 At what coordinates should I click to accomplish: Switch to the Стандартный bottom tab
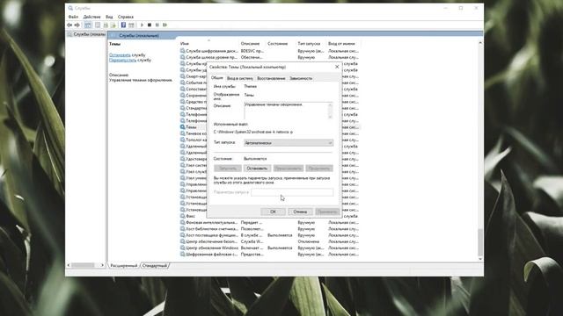coord(155,265)
